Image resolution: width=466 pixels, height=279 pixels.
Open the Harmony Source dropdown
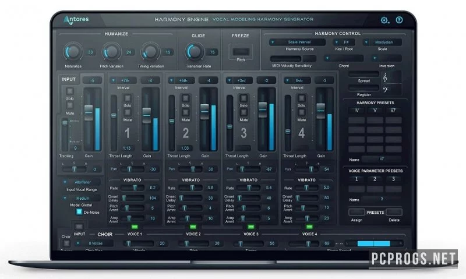[297, 42]
